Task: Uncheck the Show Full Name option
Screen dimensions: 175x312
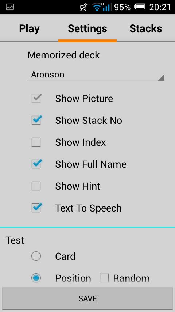Action: click(36, 164)
